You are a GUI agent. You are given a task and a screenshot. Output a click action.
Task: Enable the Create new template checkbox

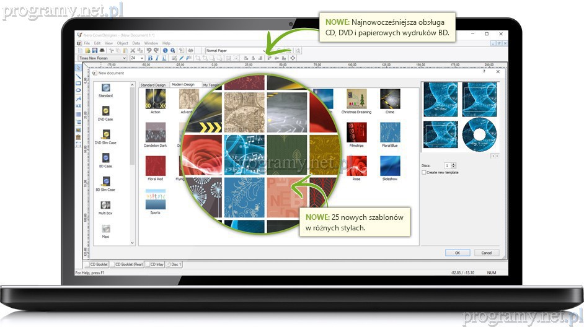[423, 172]
